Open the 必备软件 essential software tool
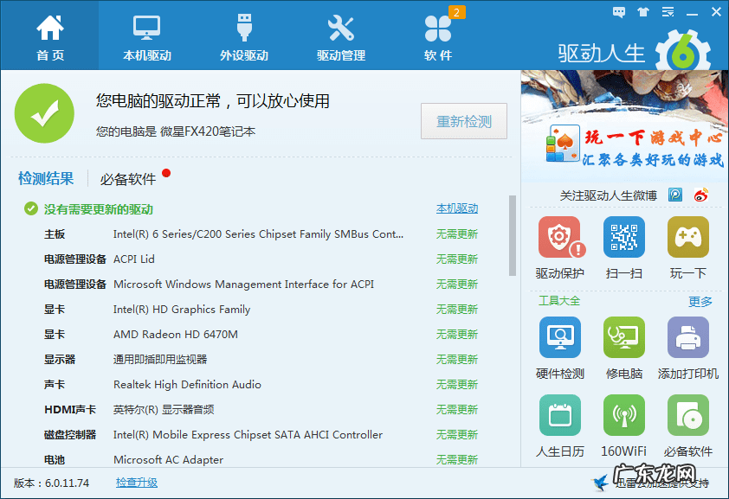Viewport: 729px width, 499px height. coord(687,415)
